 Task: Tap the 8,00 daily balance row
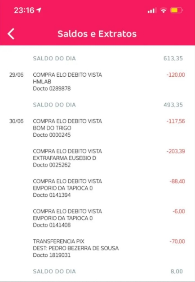click(x=97, y=271)
